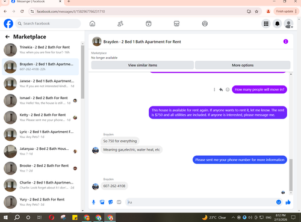Open Windows taskbar search
This screenshot has width=301, height=222.
[x=17, y=217]
